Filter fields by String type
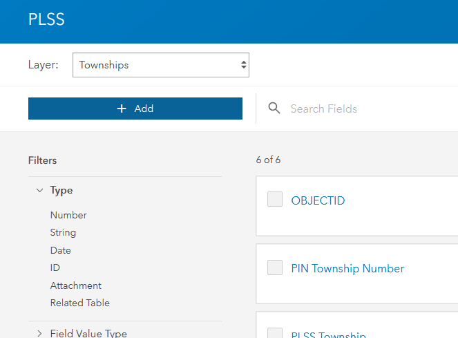This screenshot has height=338, width=458. point(63,233)
